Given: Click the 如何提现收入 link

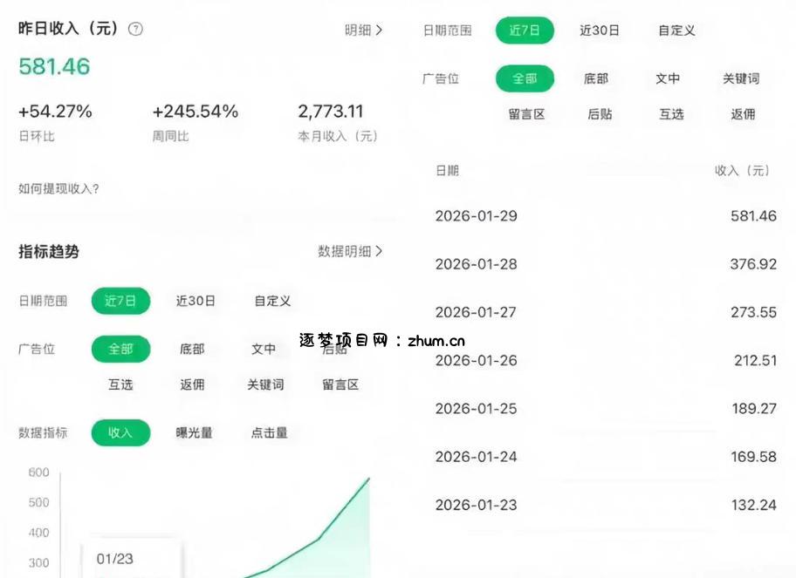Looking at the screenshot, I should coord(54,187).
